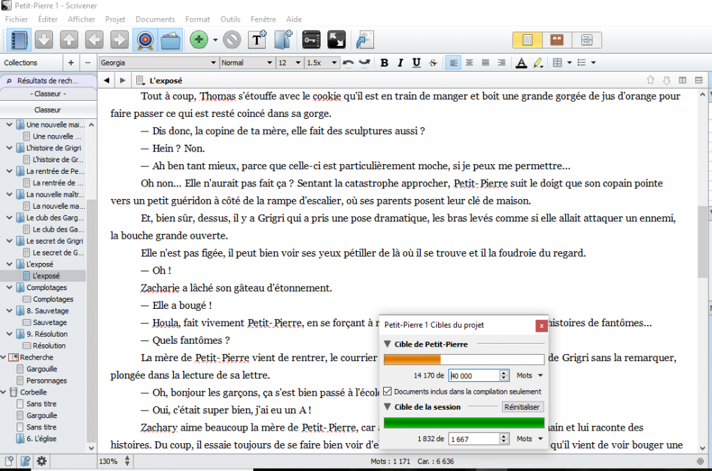Switch to Outliner view mode
The width and height of the screenshot is (712, 471).
(x=587, y=40)
